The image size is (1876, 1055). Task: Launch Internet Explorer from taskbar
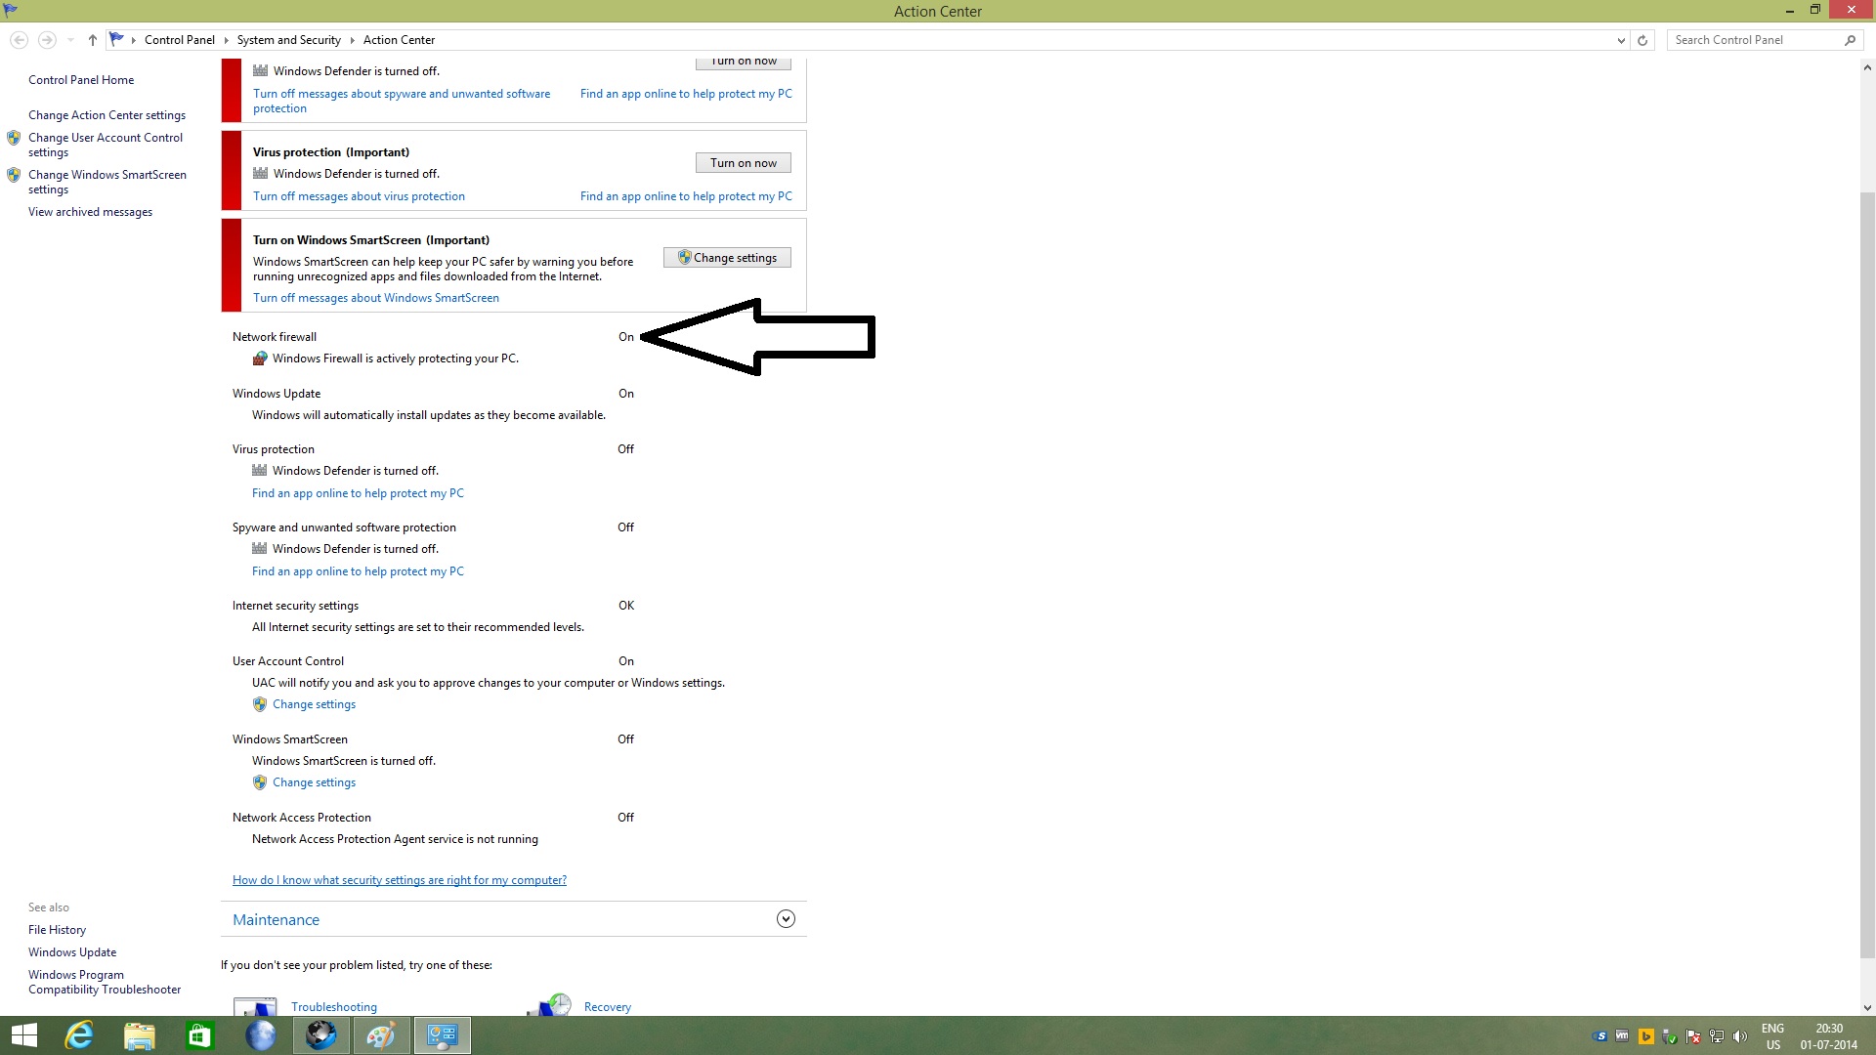click(78, 1035)
